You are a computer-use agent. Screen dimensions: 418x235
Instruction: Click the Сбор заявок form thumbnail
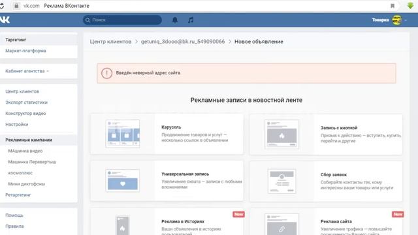pos(281,181)
